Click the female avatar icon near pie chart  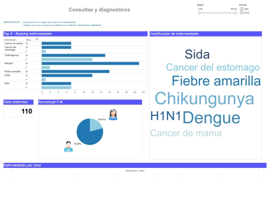tap(113, 115)
